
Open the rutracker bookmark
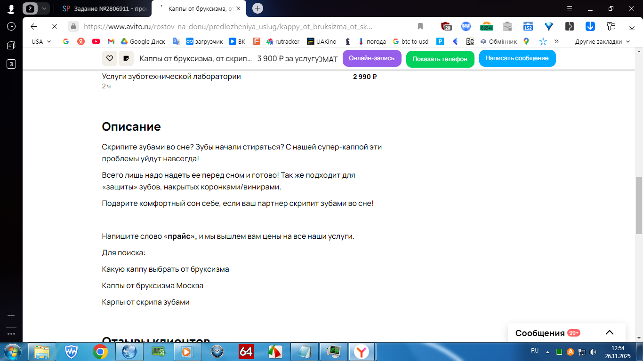point(283,41)
